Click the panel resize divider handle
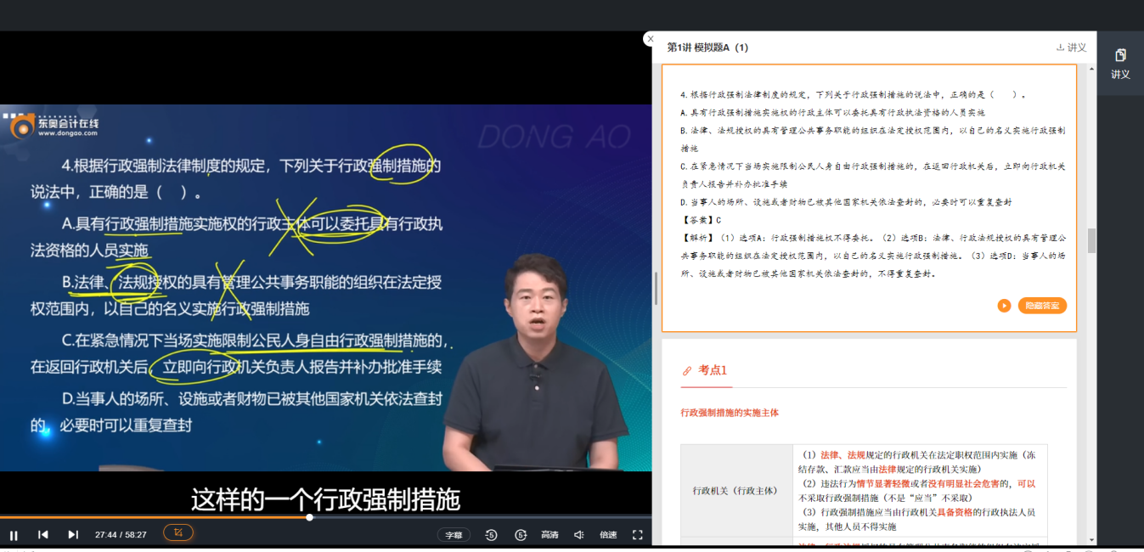The image size is (1144, 552). 656,289
